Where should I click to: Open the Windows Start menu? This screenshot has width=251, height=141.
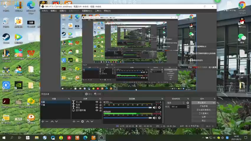click(x=4, y=138)
